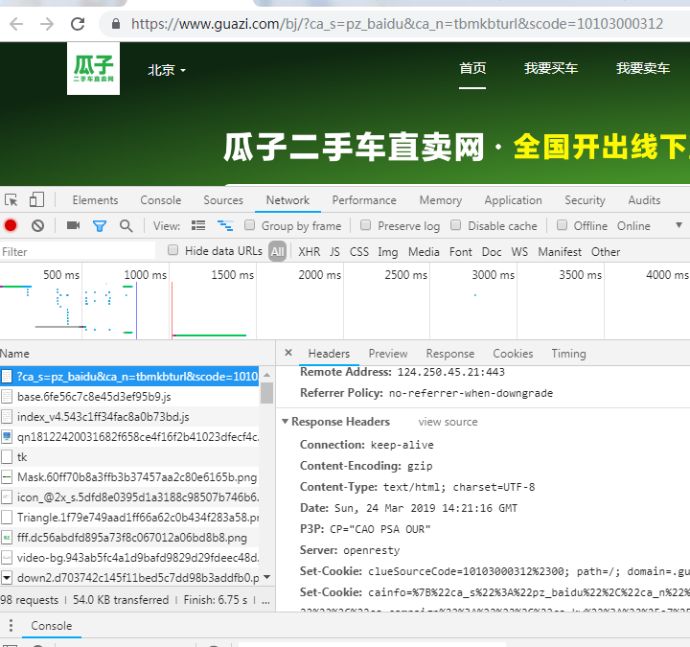Click icon beside video-bg.943ab5fc4a1d9bafd9829d29fdeec48d
690x647 pixels.
(x=7, y=558)
